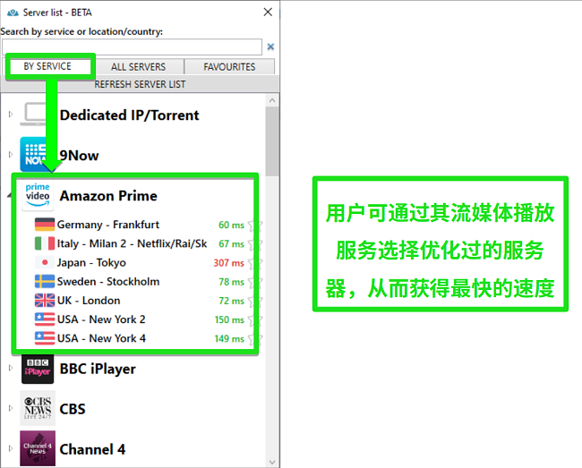The image size is (582, 468).
Task: Clear the search field with the X icon
Action: (x=270, y=47)
